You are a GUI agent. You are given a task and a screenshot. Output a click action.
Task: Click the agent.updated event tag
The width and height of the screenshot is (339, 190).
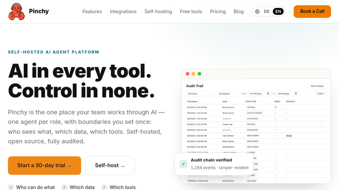point(253,136)
